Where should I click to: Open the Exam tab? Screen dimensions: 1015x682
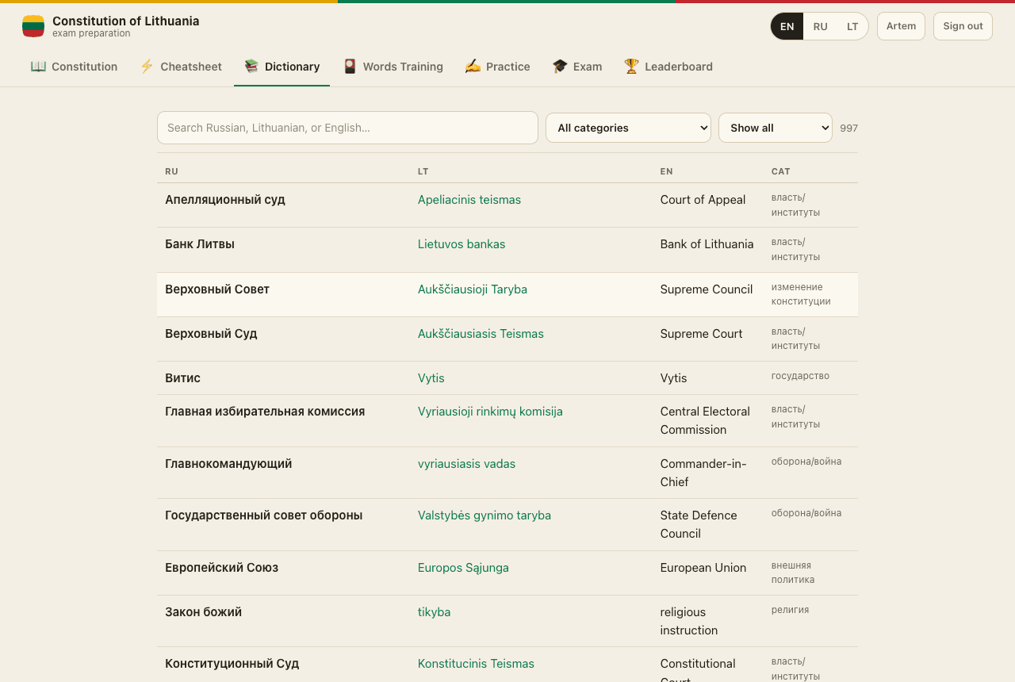tap(577, 67)
